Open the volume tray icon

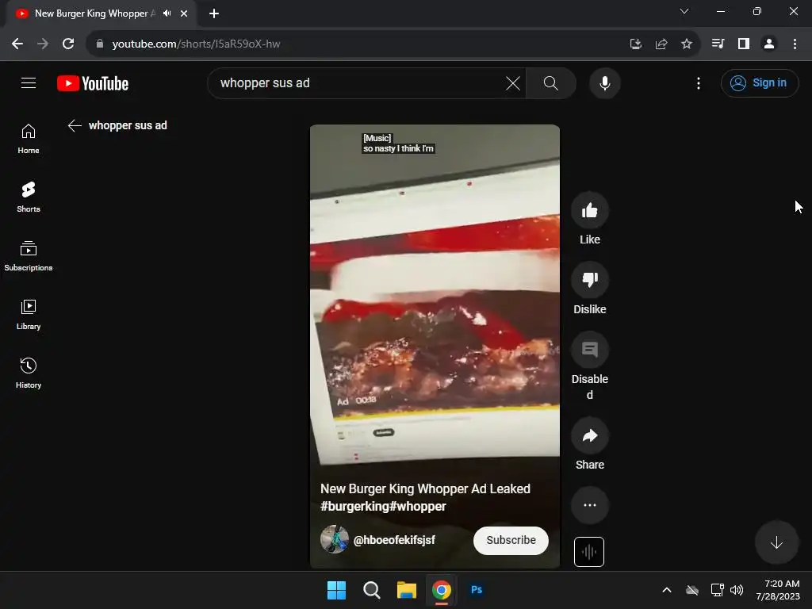(737, 590)
